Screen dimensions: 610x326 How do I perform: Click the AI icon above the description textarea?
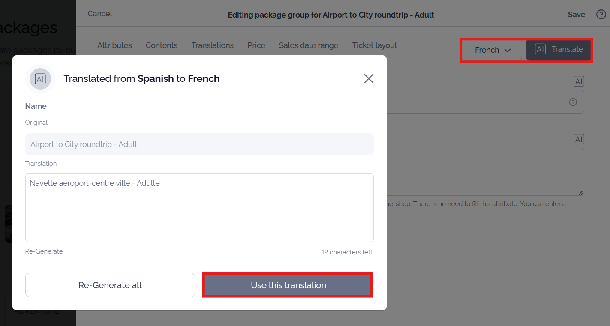[579, 139]
